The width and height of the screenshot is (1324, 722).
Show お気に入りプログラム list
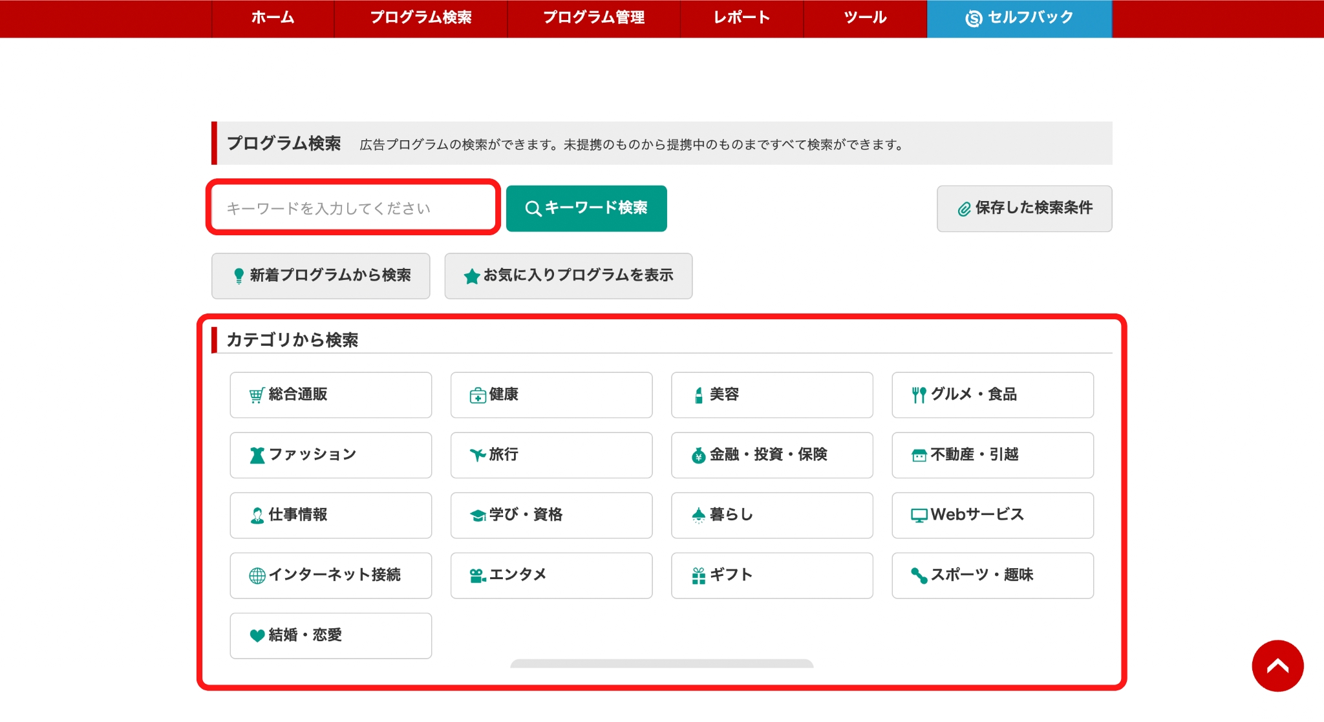coord(568,276)
